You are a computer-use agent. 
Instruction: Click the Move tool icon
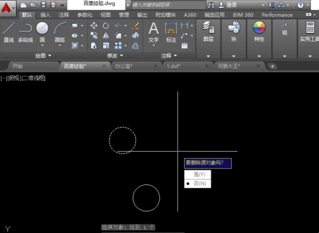[x=94, y=26]
